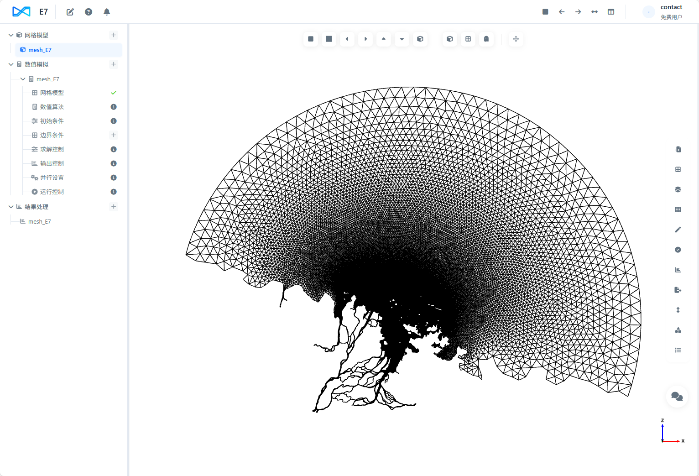Image resolution: width=699 pixels, height=476 pixels.
Task: Collapse the 网格模型 top-level section
Action: pos(11,35)
